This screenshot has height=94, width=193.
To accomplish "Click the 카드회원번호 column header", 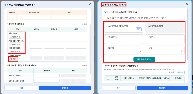I will click(x=129, y=78).
